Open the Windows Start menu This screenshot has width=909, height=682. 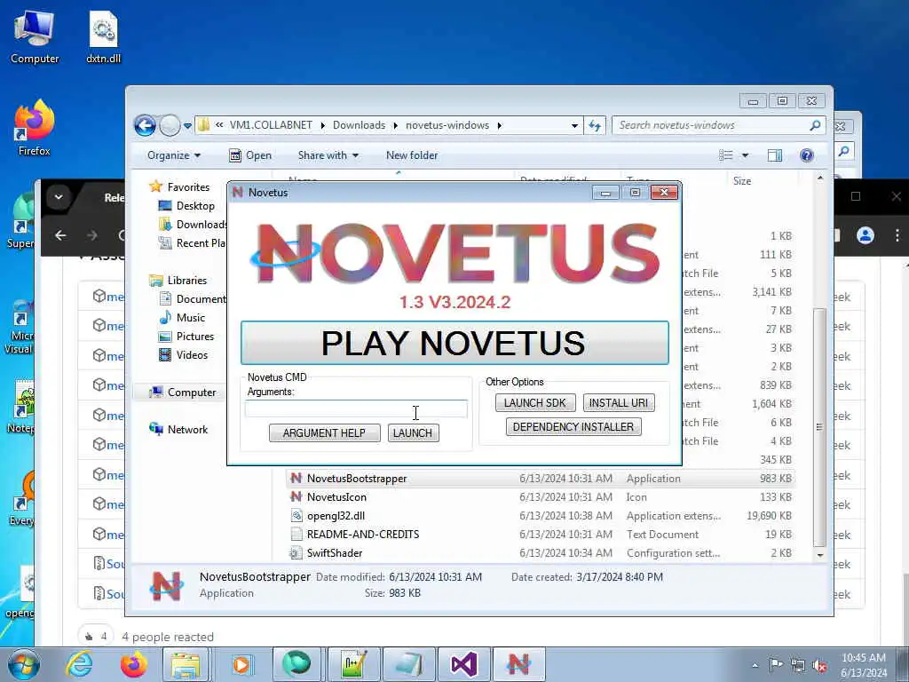tap(24, 664)
